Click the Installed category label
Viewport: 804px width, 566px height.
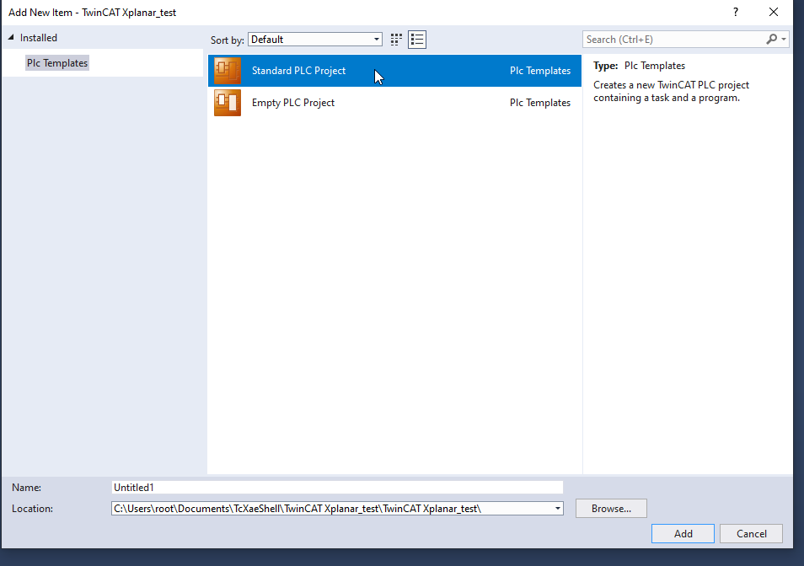pos(39,38)
